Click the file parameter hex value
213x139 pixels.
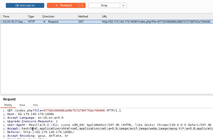[x=74, y=110]
